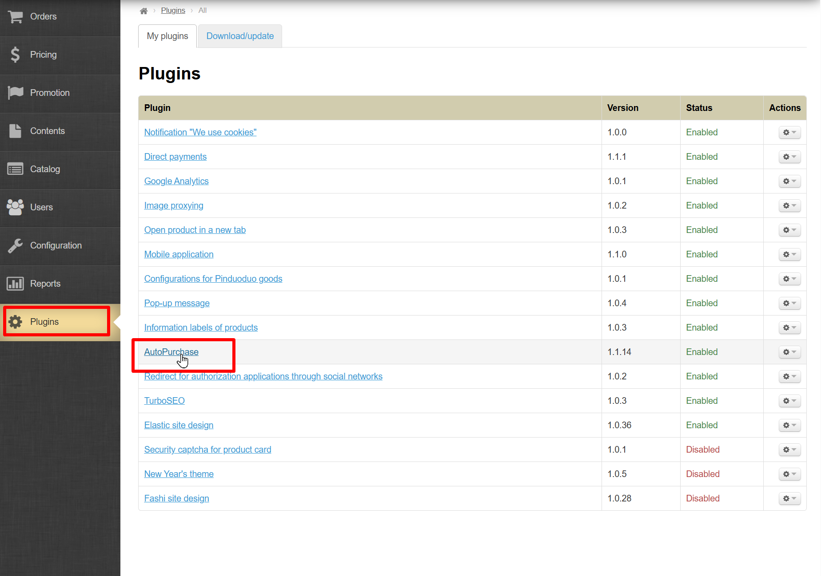Screen dimensions: 821x576
Task: Expand actions menu for Google Analytics row
Action: (x=789, y=181)
